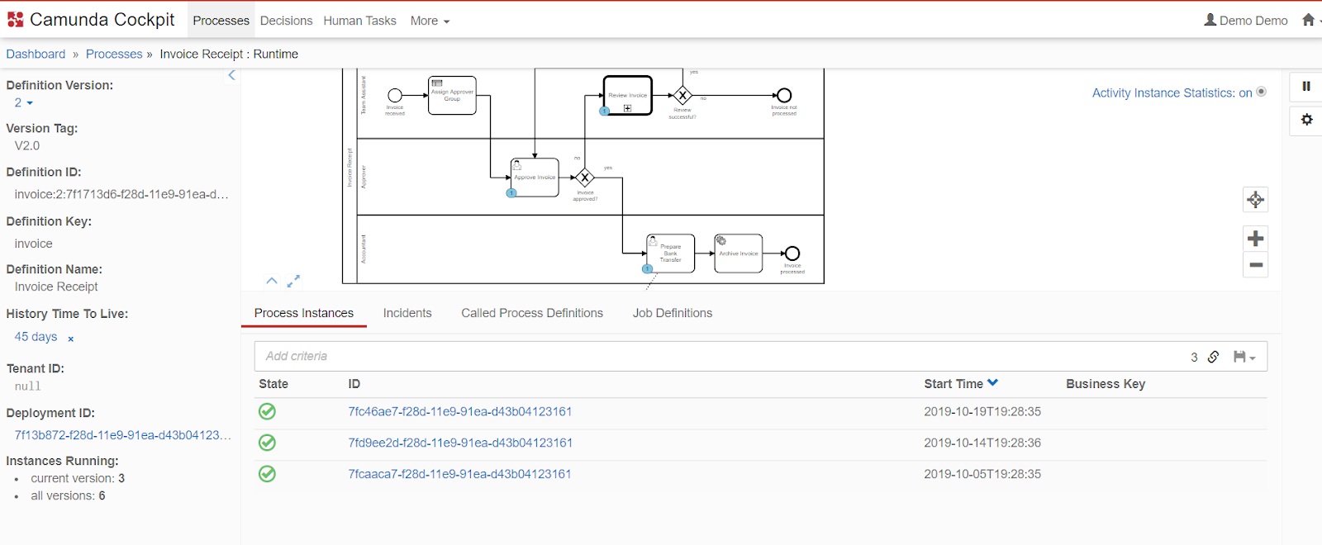Switch to the Incidents tab
Screen dimensions: 1322x545
point(407,313)
